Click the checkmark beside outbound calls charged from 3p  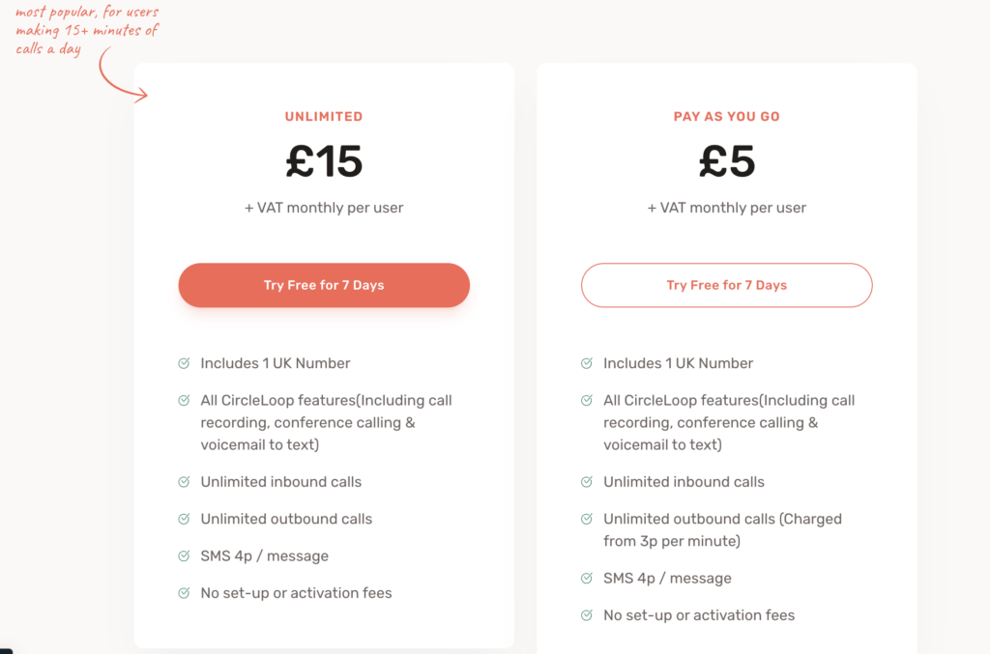587,519
